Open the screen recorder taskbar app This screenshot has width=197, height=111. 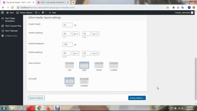pyautogui.click(x=58, y=108)
